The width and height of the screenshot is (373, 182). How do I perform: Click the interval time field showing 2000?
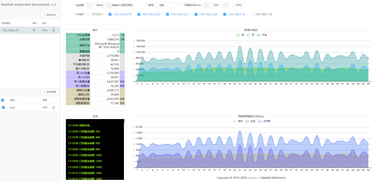pyautogui.click(x=216, y=5)
